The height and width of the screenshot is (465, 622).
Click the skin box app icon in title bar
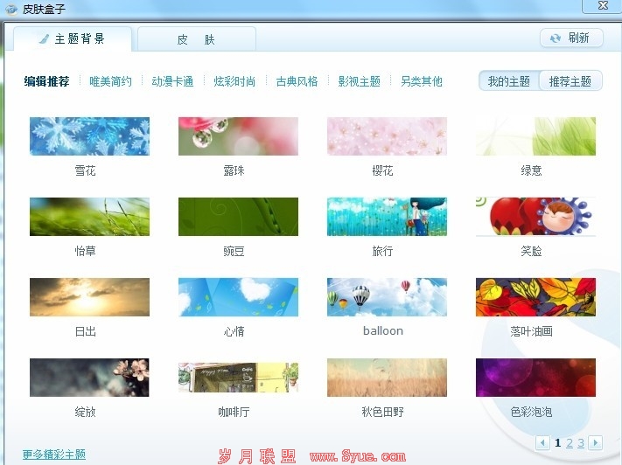[x=11, y=9]
